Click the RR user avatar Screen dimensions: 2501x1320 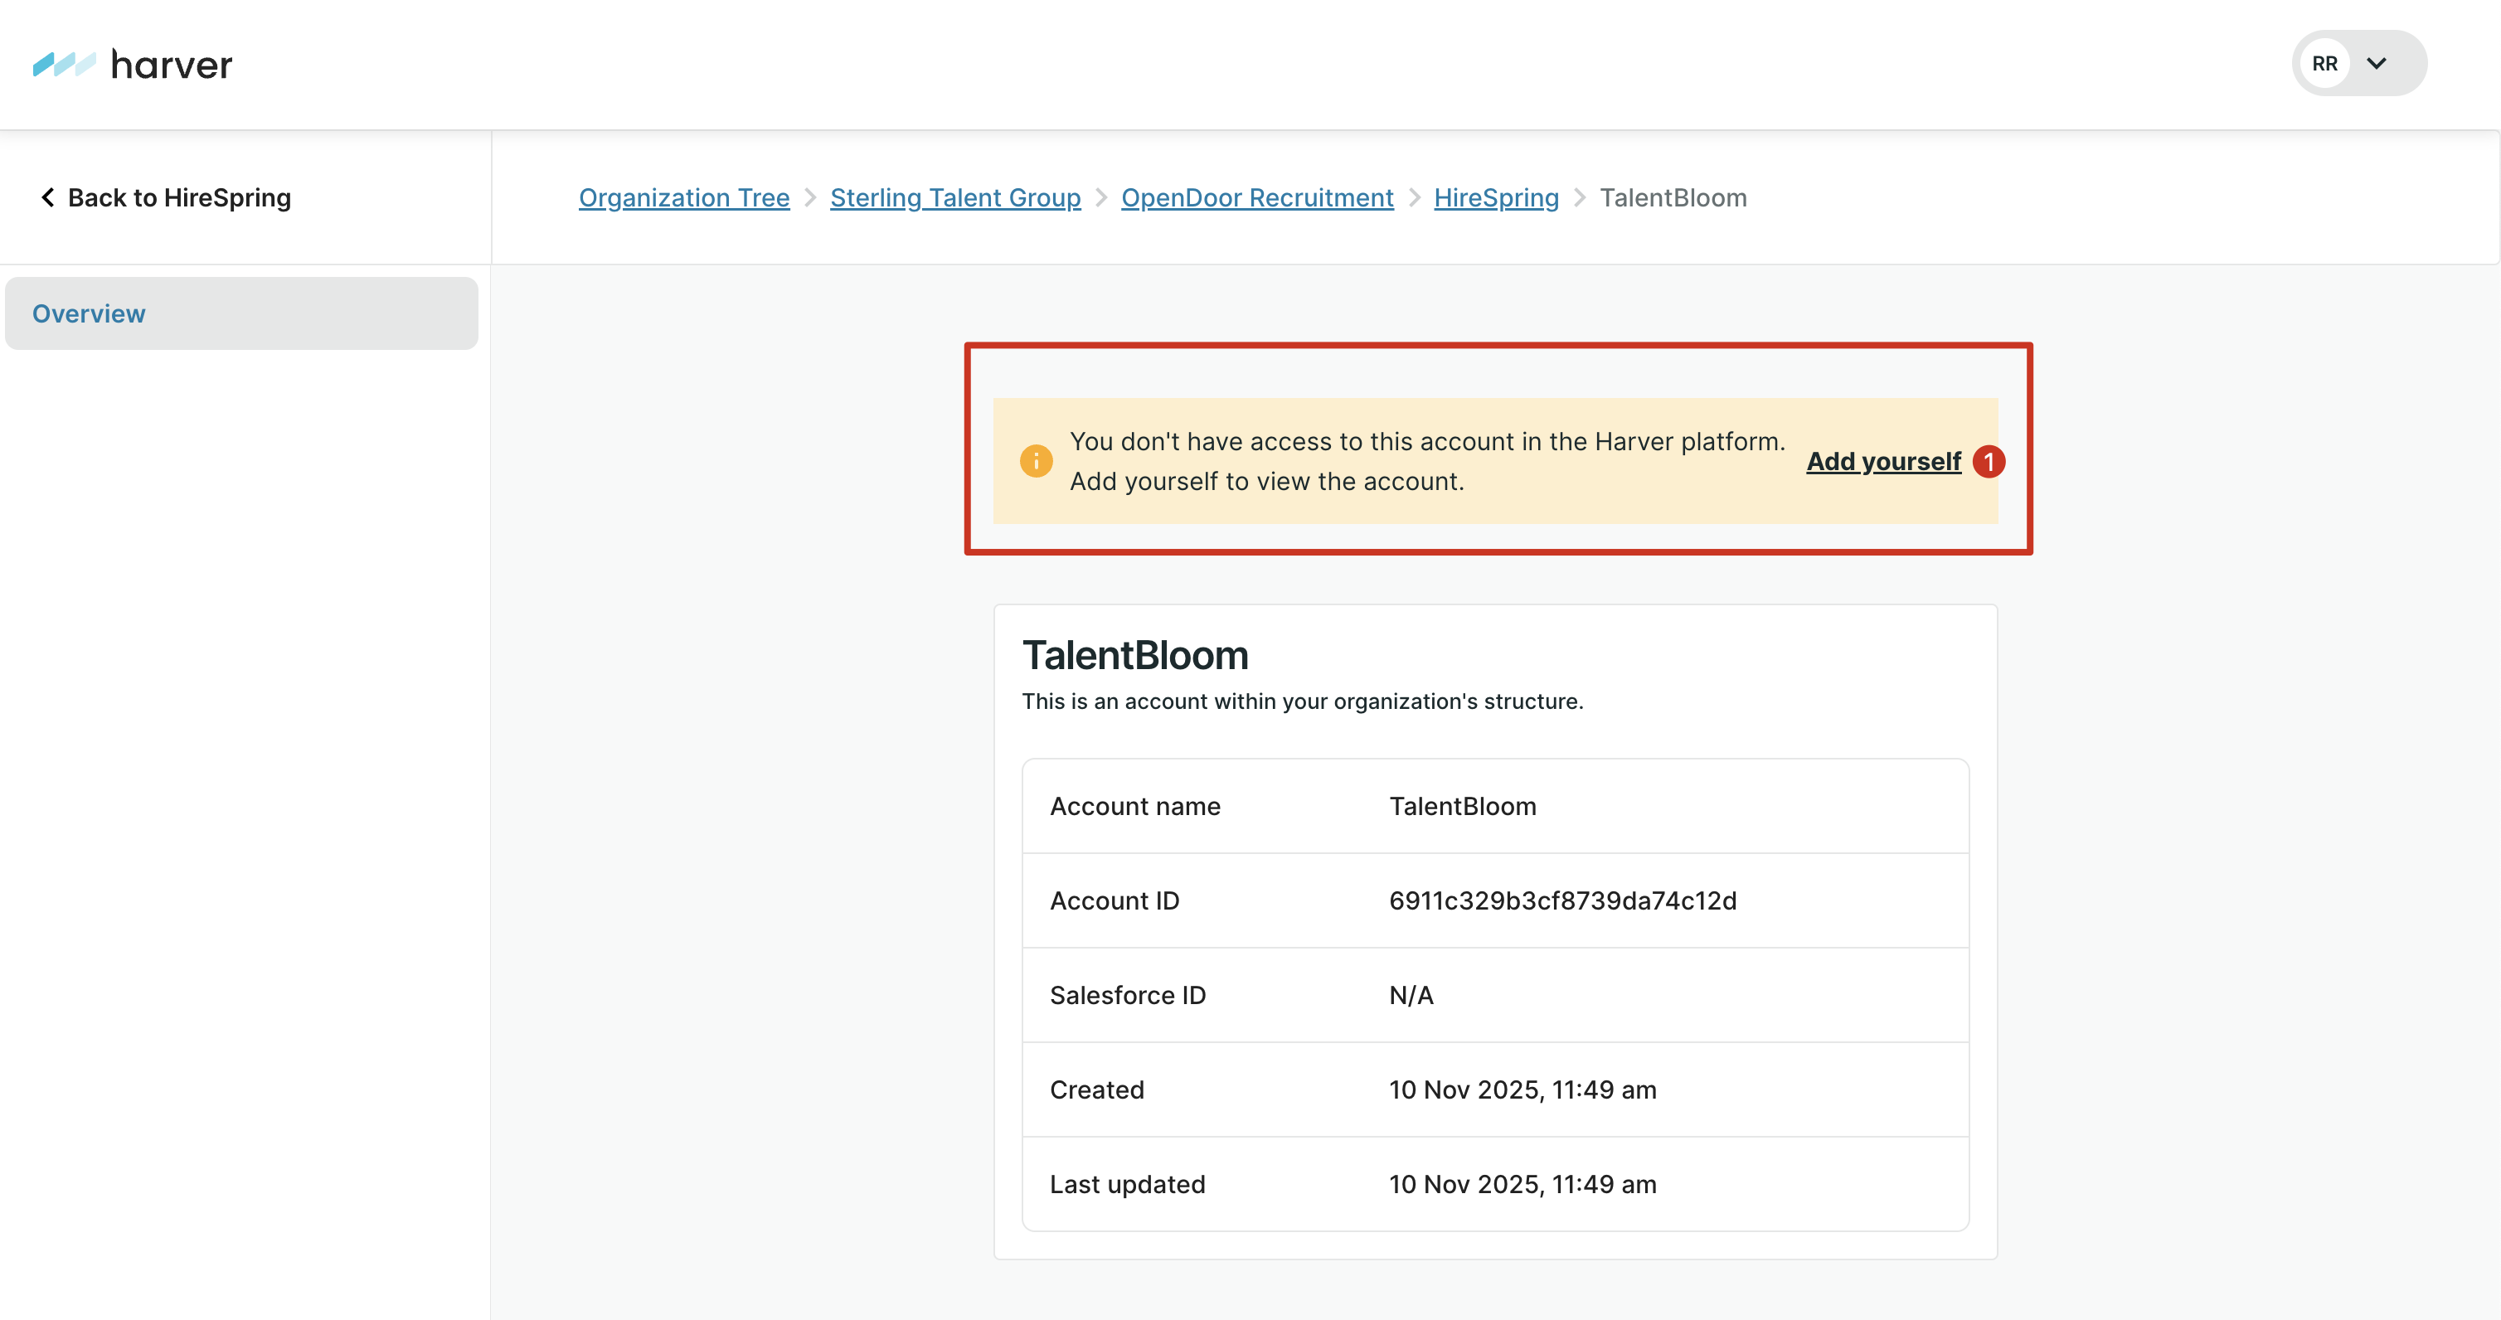[2324, 64]
